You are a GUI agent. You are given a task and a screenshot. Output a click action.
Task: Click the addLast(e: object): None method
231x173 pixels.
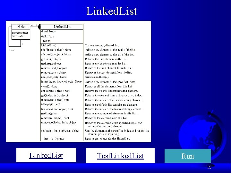(x=56, y=54)
